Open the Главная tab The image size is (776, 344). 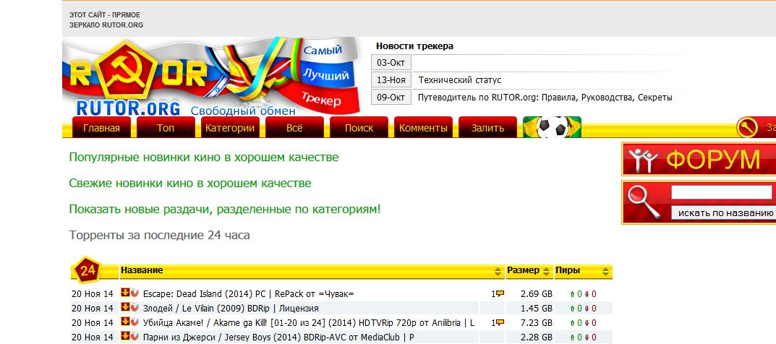tap(101, 127)
